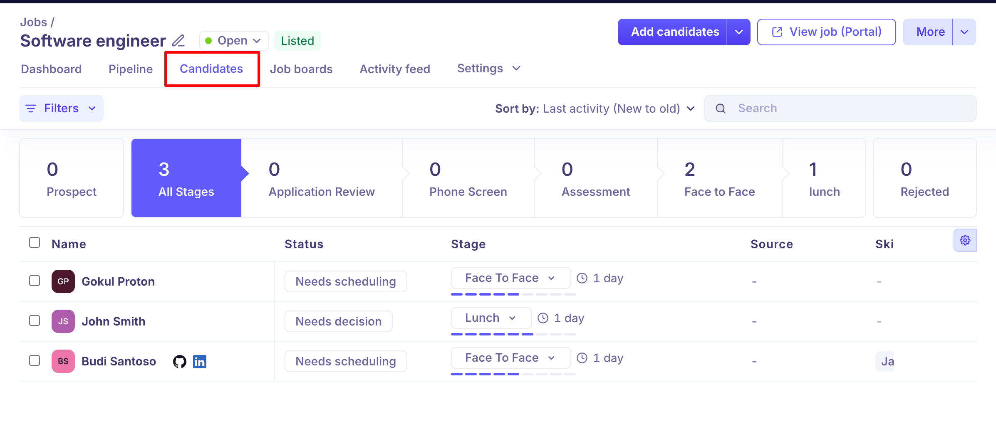996x429 pixels.
Task: Expand the Open job status dropdown
Action: click(234, 41)
